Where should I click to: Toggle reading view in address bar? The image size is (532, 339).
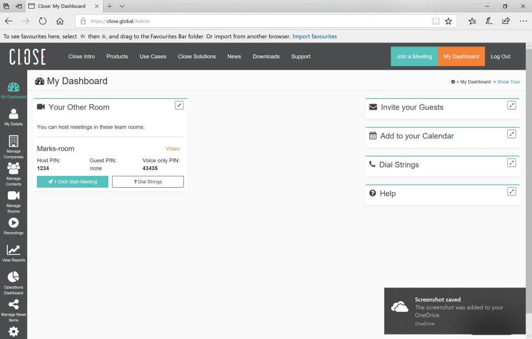click(436, 21)
